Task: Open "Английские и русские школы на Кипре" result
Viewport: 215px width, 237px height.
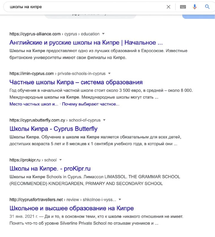Action: pos(86,42)
